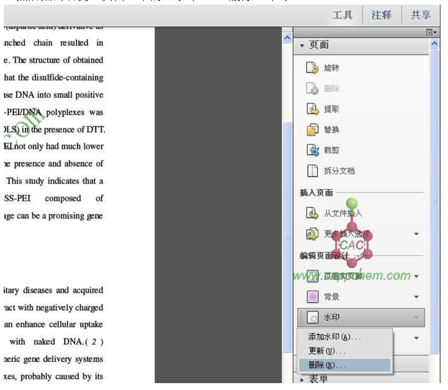The width and height of the screenshot is (448, 390).
Task: Click the document scrollbar up arrow
Action: [x=288, y=37]
